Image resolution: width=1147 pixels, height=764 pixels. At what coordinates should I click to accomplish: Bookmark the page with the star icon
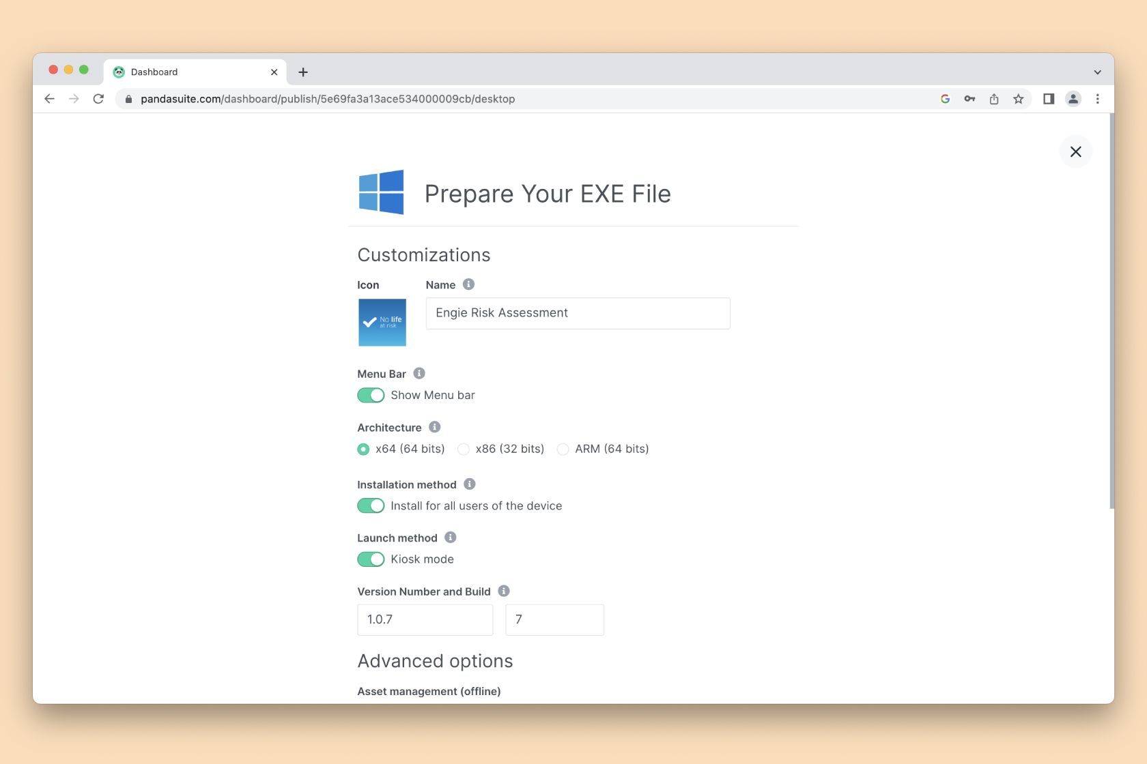[x=1019, y=99]
